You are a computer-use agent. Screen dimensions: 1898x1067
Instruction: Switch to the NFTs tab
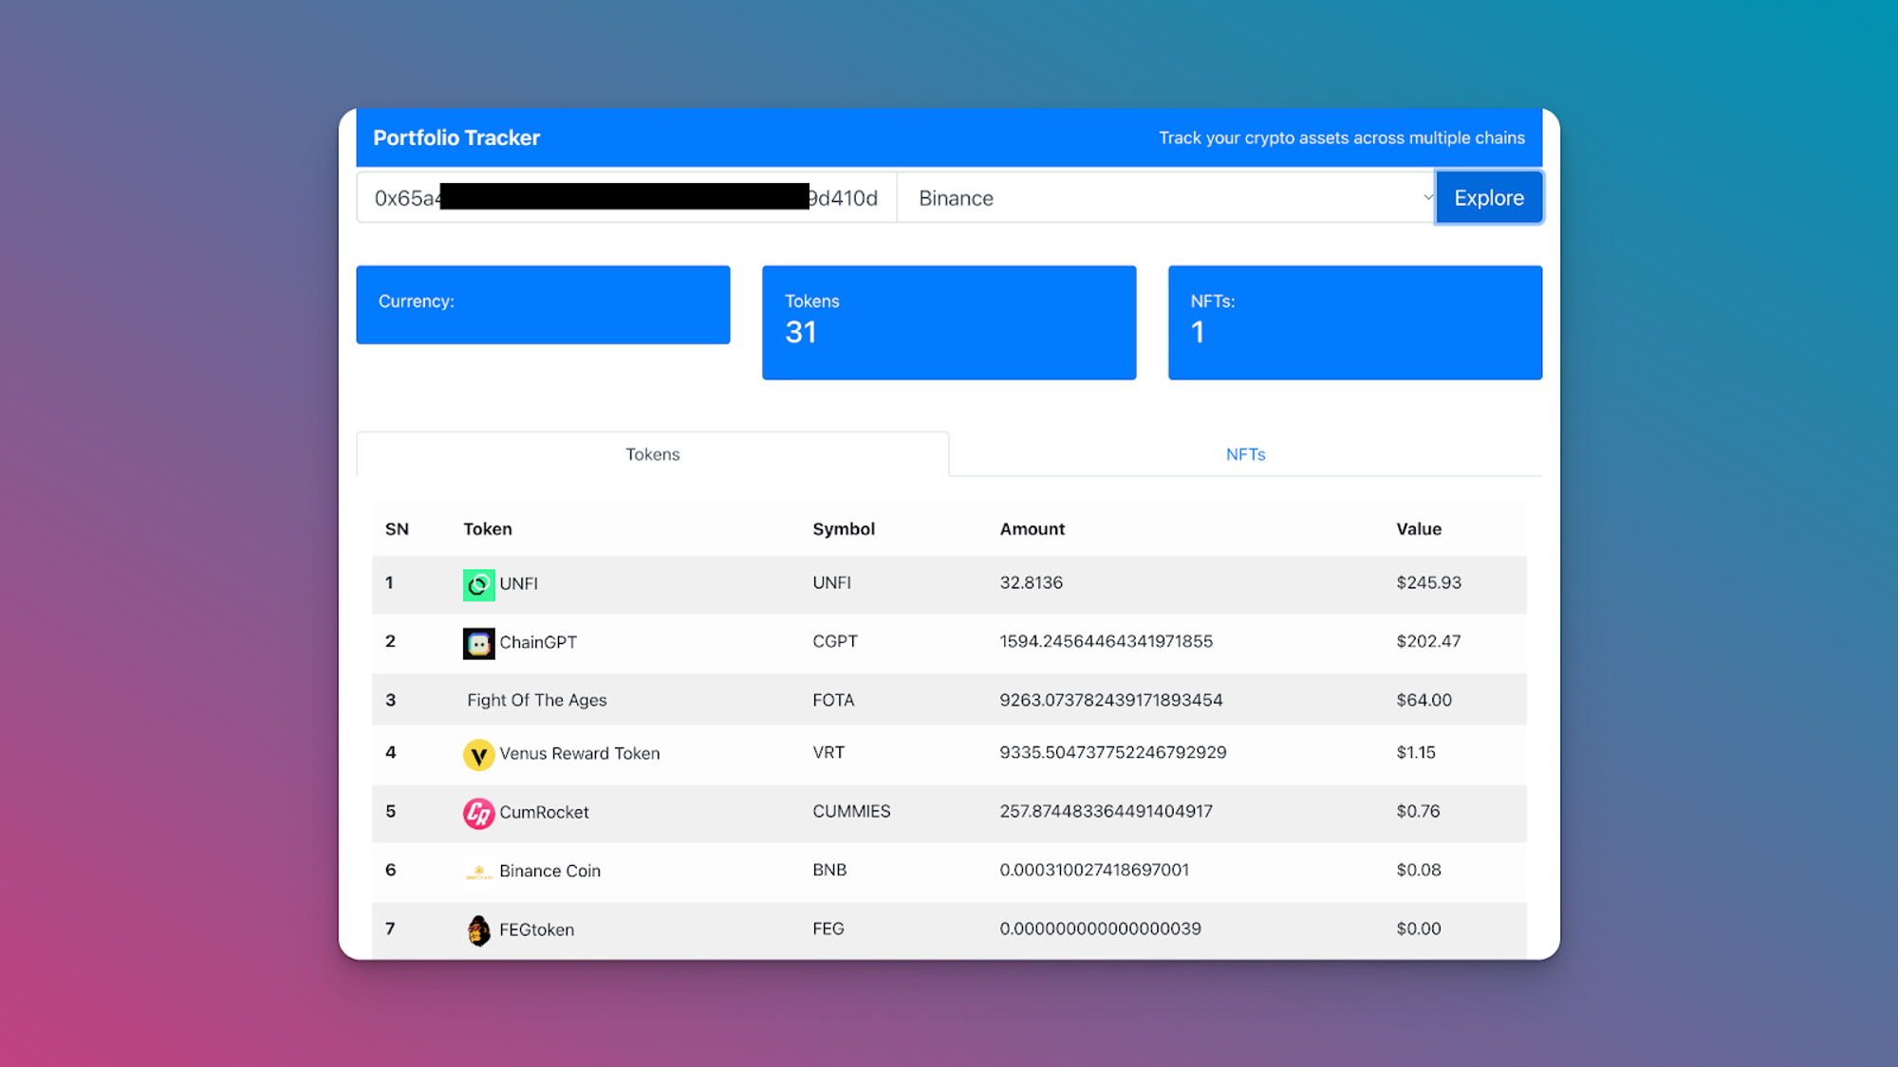click(1244, 453)
